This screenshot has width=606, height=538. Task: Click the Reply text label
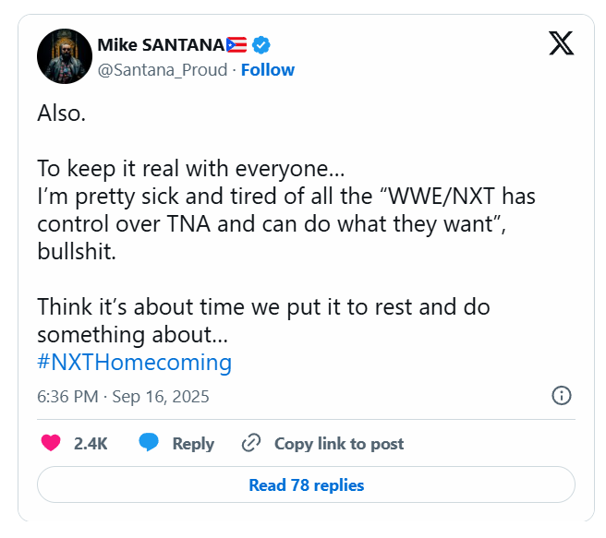coord(193,443)
